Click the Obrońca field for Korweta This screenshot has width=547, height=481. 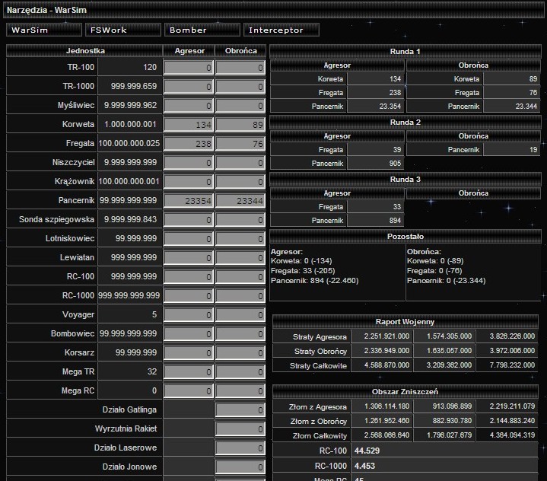[x=240, y=125]
